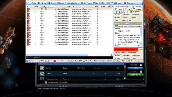Click the Go resume button

(x=44, y=3)
